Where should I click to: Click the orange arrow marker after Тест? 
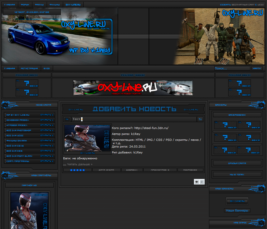coord(82,119)
